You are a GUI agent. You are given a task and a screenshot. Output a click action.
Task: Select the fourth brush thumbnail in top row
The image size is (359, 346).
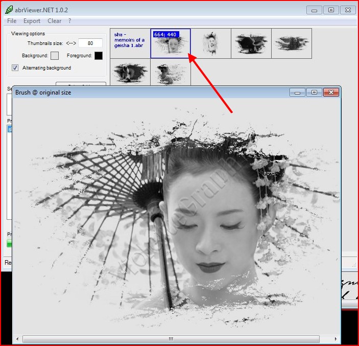pyautogui.click(x=251, y=43)
